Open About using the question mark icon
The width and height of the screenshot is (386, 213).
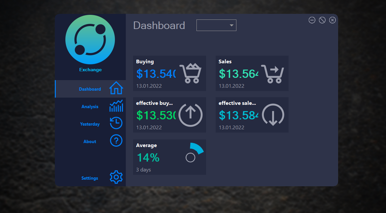pyautogui.click(x=116, y=141)
